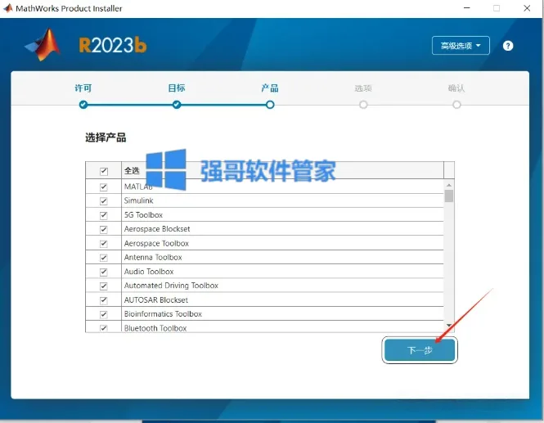Click the 选项 step marker

363,105
